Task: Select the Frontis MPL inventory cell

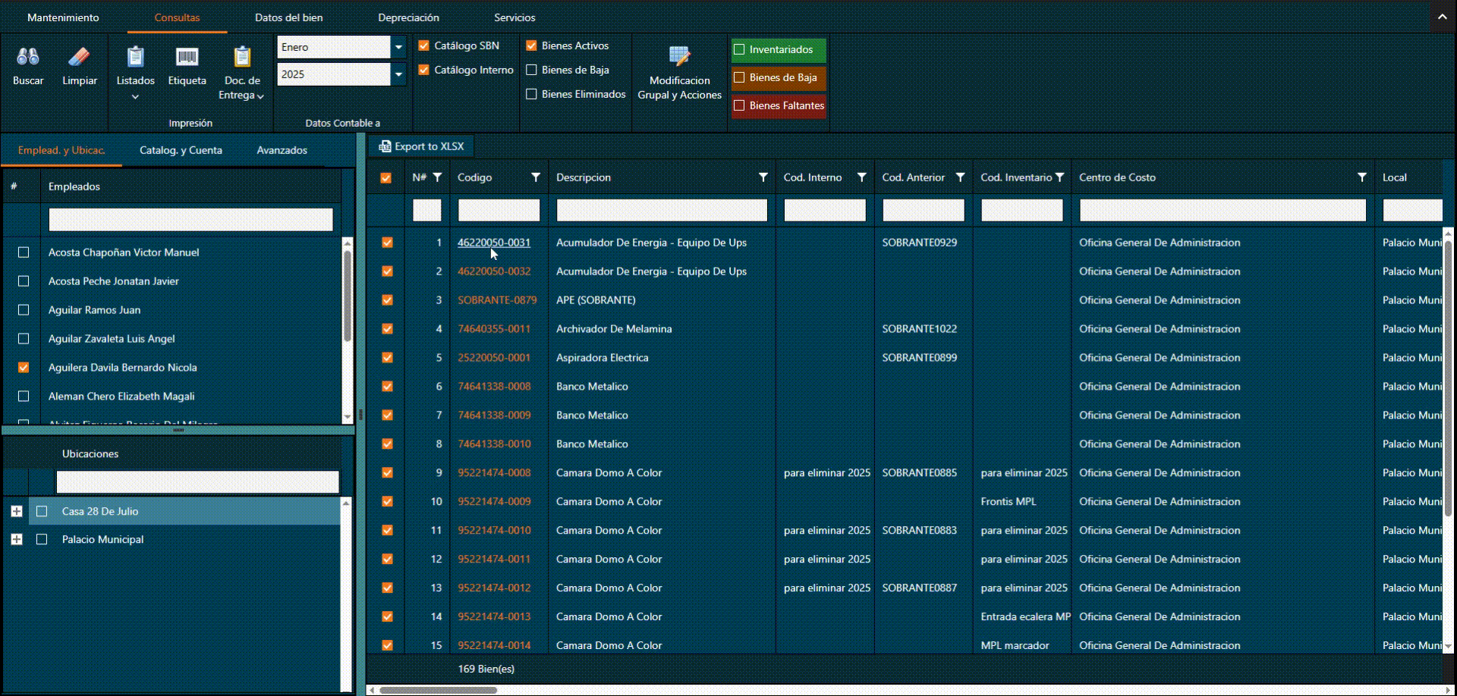Action: coord(1008,502)
